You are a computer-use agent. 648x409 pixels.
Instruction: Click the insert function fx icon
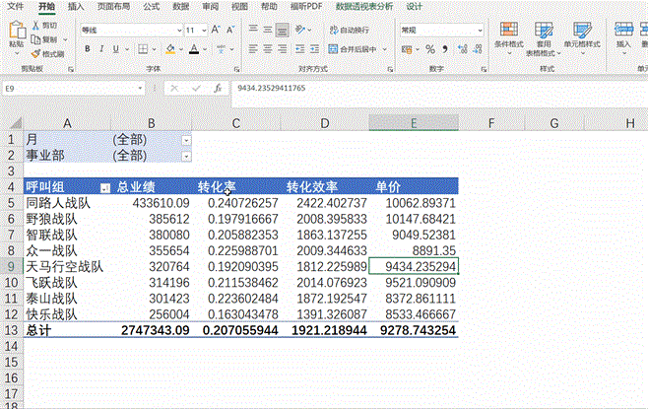click(x=213, y=89)
